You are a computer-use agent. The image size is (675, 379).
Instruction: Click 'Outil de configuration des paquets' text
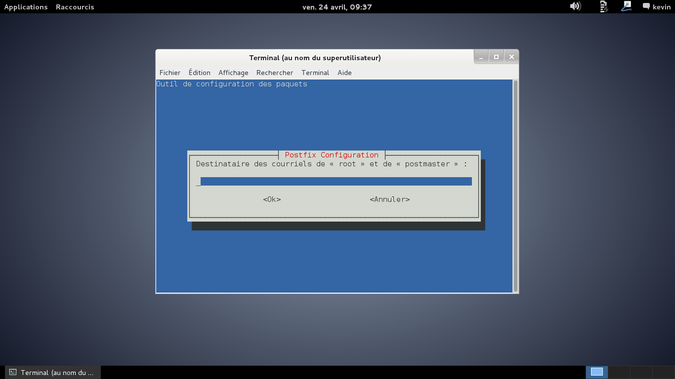coord(232,84)
